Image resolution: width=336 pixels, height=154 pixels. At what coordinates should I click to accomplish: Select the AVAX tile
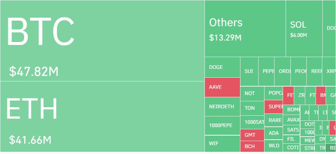point(292,120)
